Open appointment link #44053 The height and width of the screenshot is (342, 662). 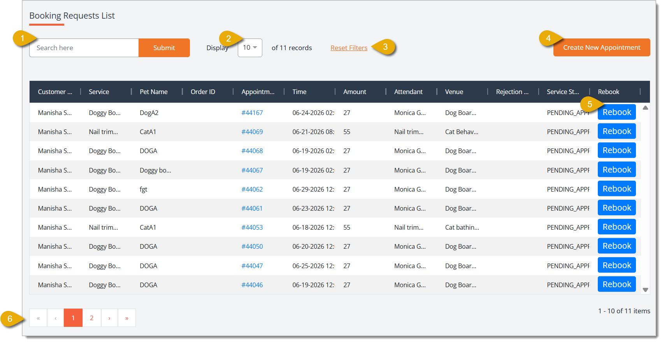point(252,227)
